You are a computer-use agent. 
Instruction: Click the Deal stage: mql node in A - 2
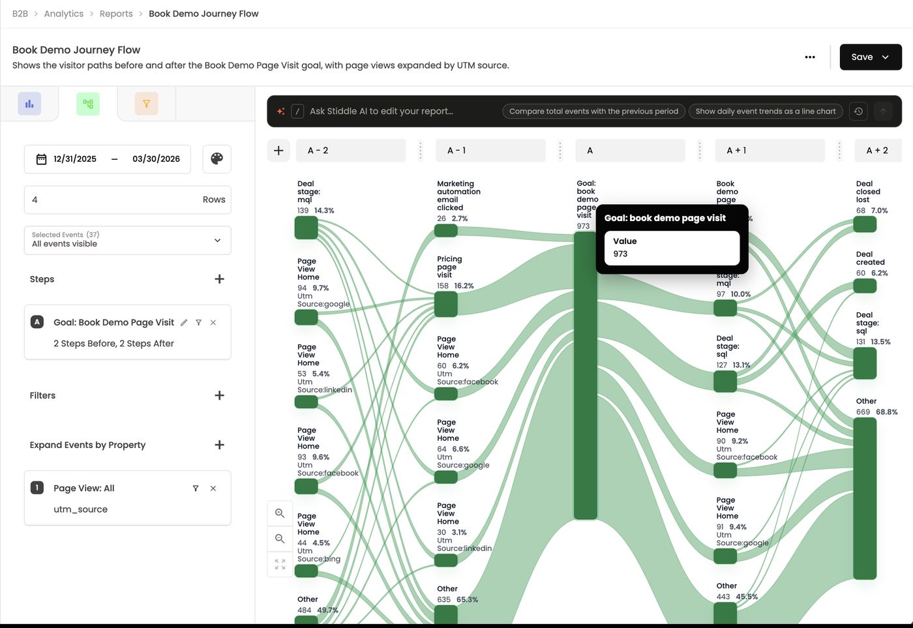(x=307, y=228)
